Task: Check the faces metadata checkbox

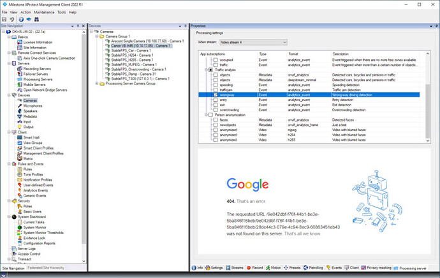Action: (214, 120)
